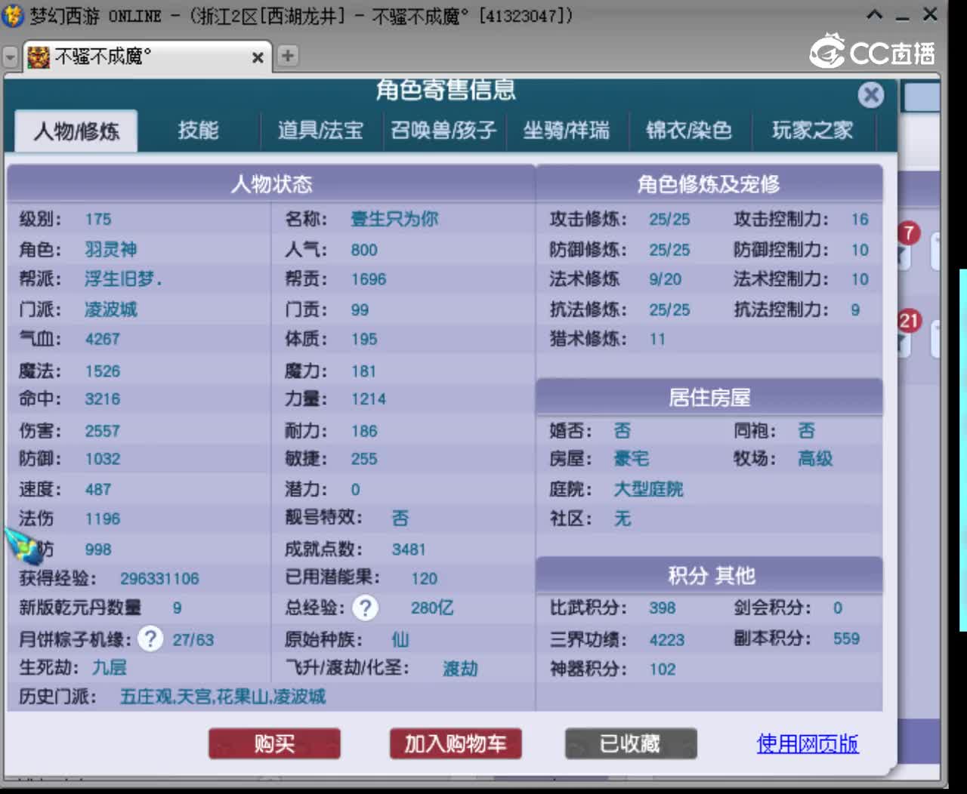
Task: Click the 不骚不成魔 tab avatar icon
Action: (x=39, y=57)
